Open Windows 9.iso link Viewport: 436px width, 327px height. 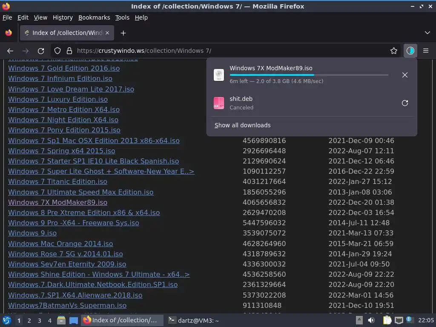click(x=32, y=233)
